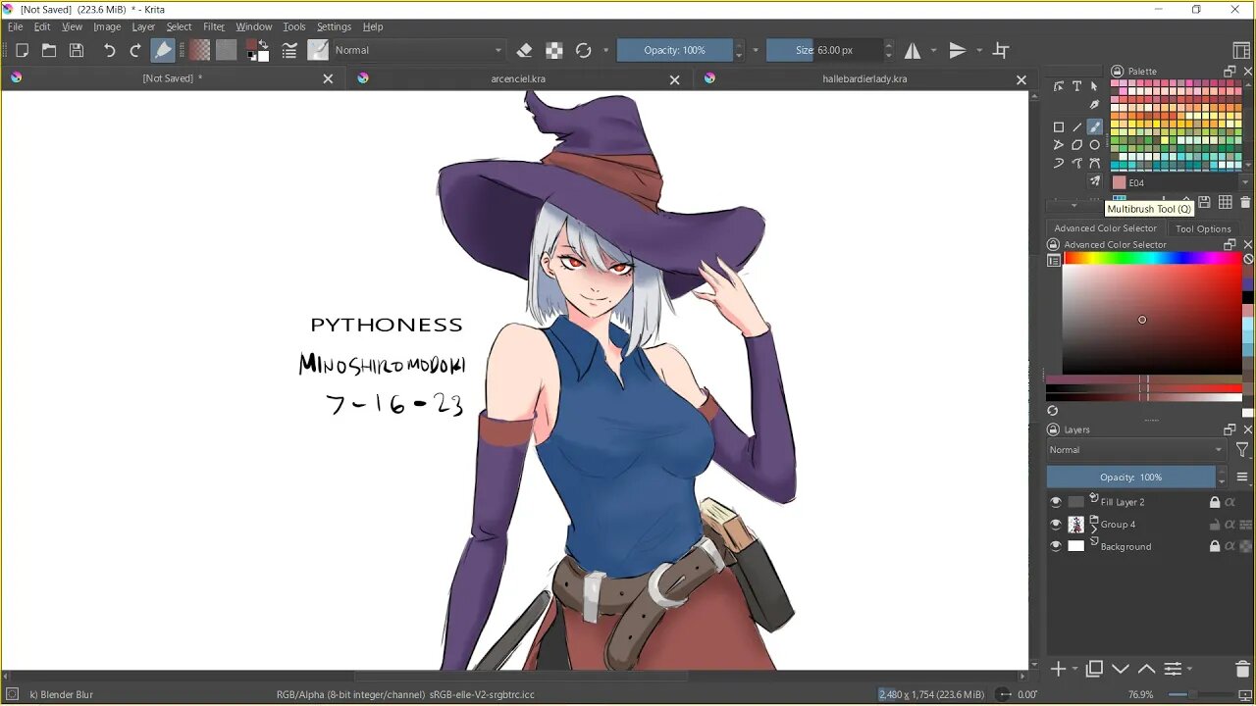Open the Filter menu

[214, 26]
